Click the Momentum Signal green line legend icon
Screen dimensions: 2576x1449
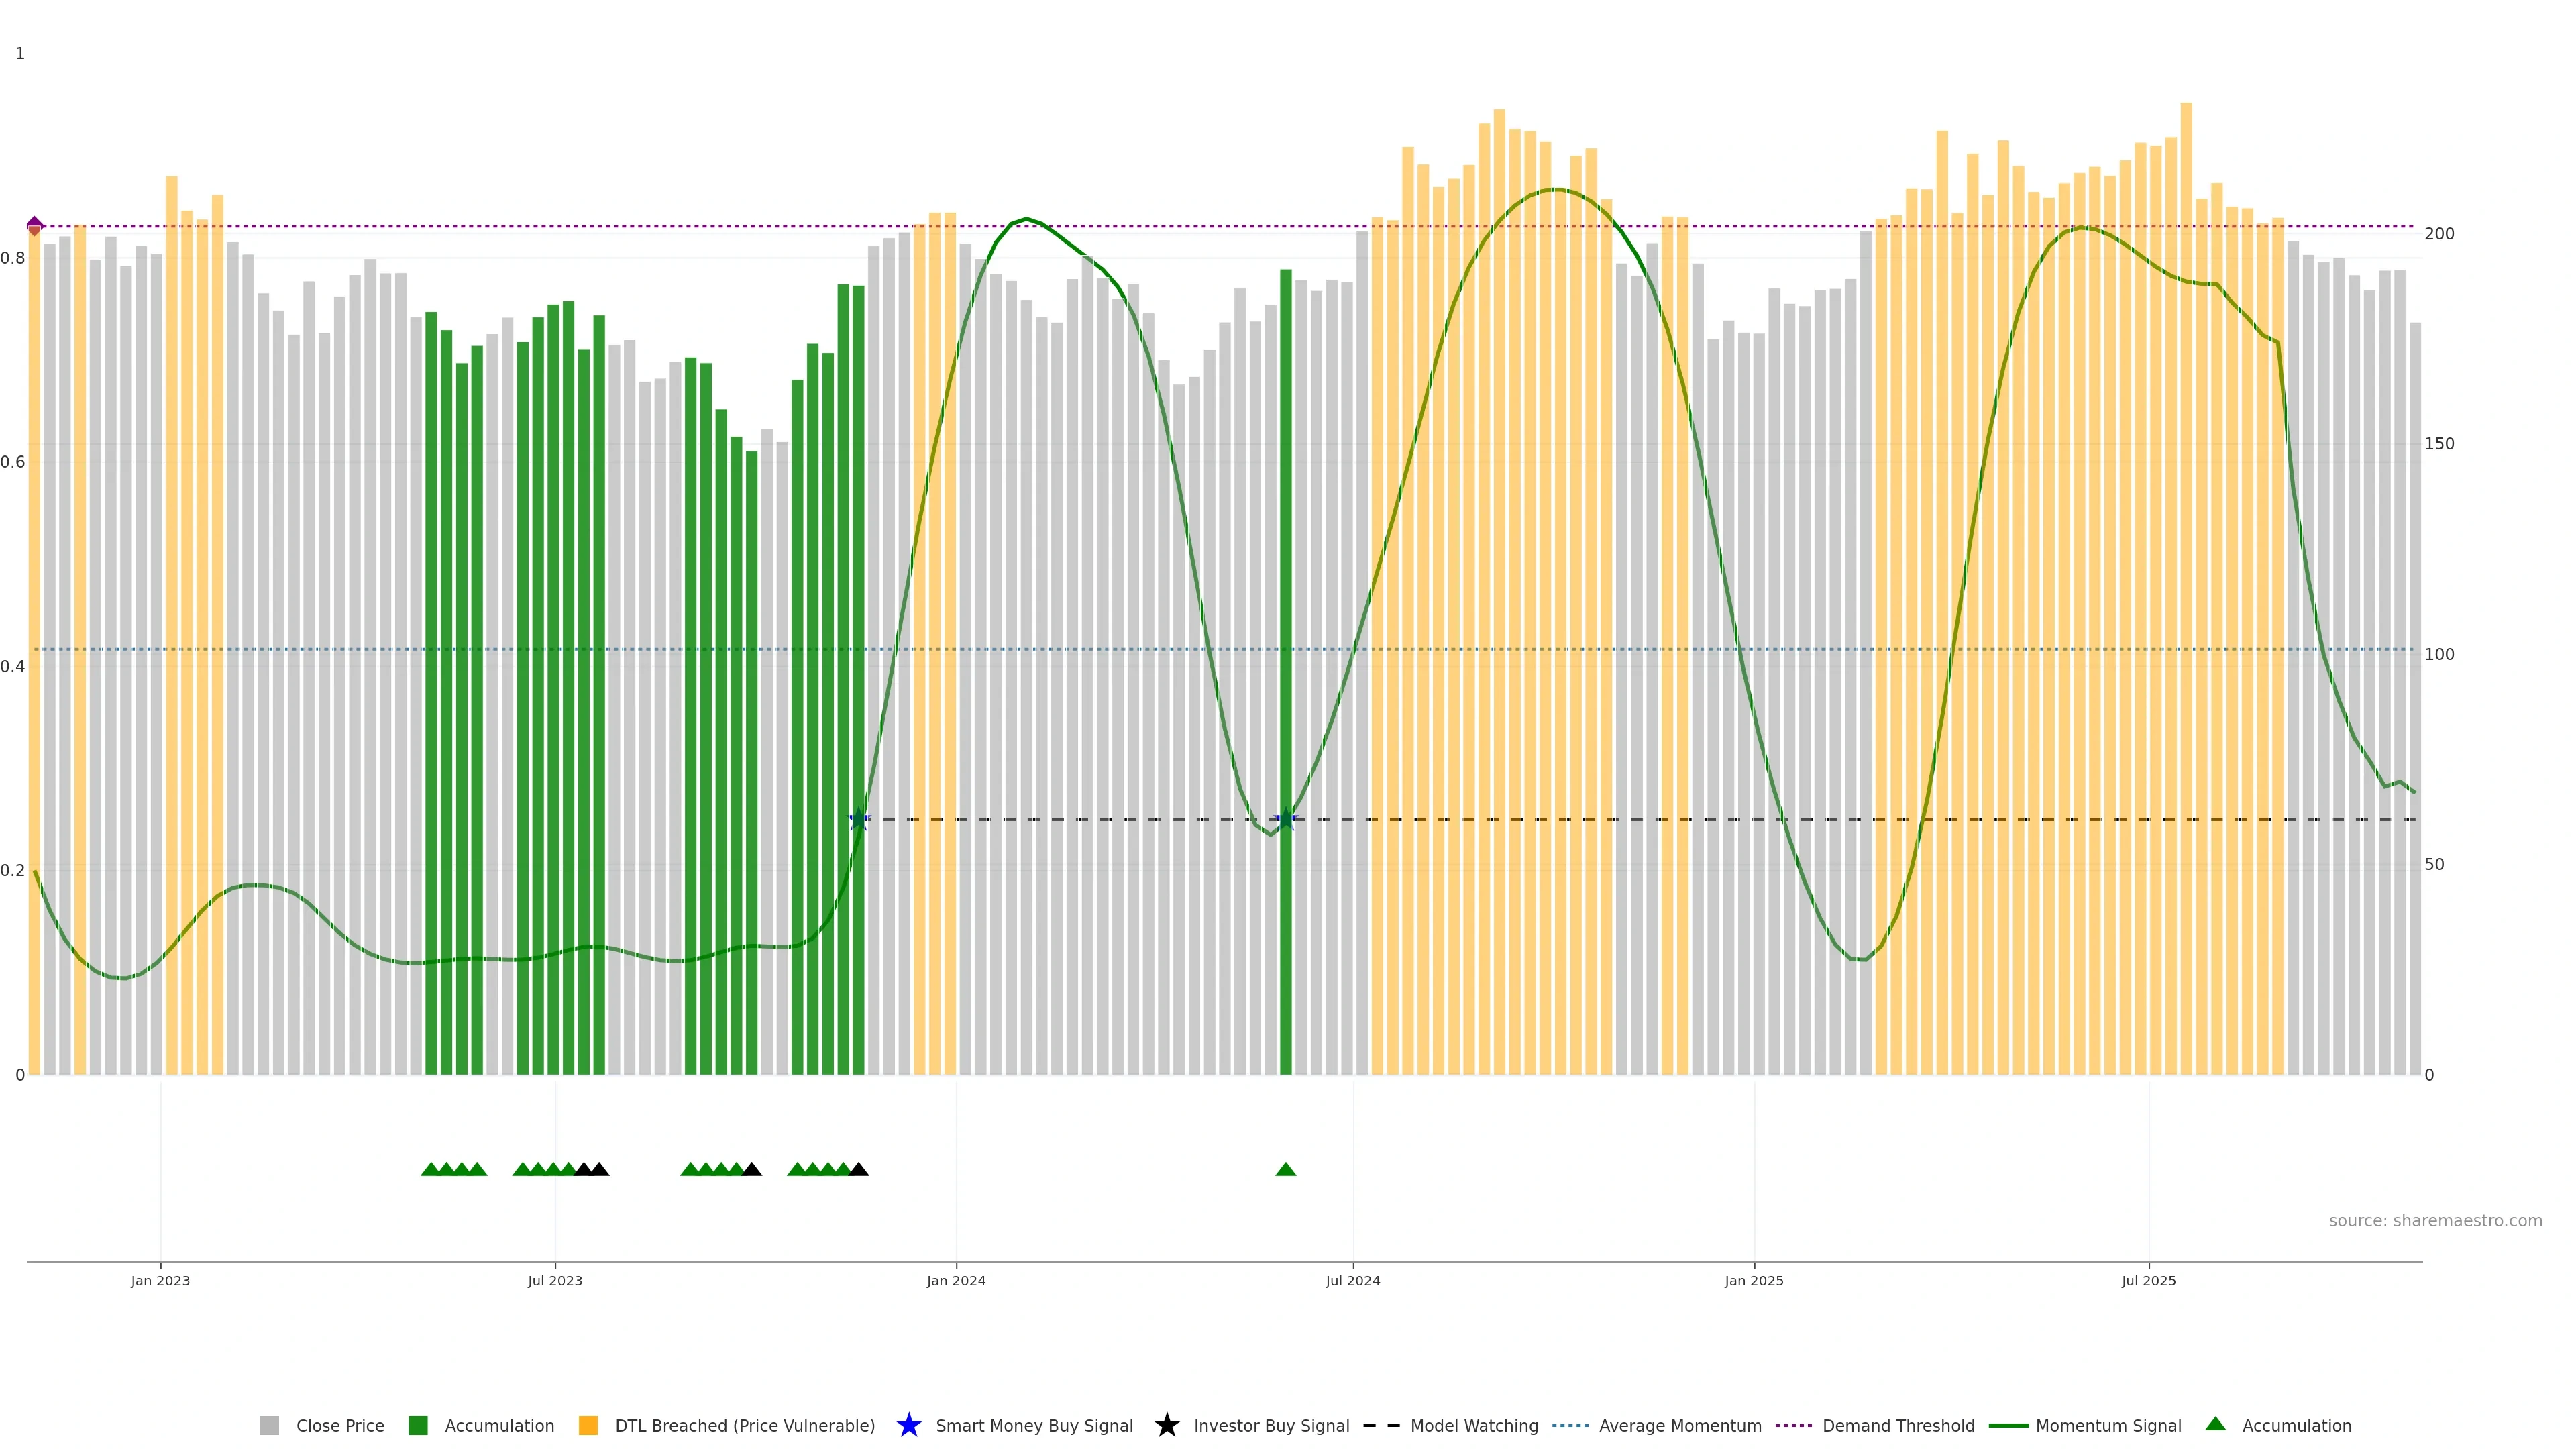coord(2008,1425)
